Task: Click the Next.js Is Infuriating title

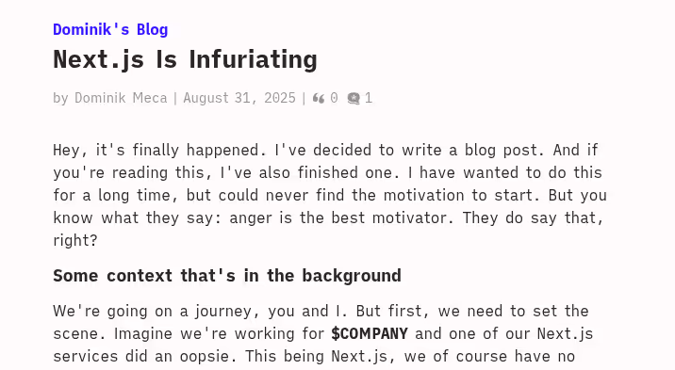Action: (185, 59)
